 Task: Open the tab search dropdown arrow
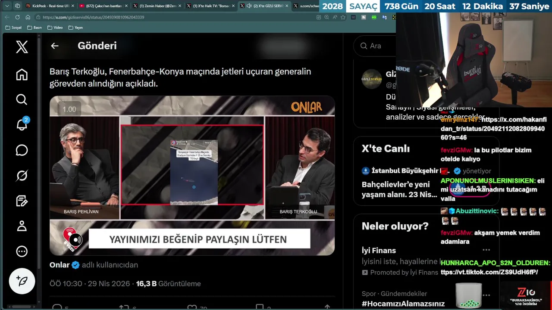[x=7, y=6]
